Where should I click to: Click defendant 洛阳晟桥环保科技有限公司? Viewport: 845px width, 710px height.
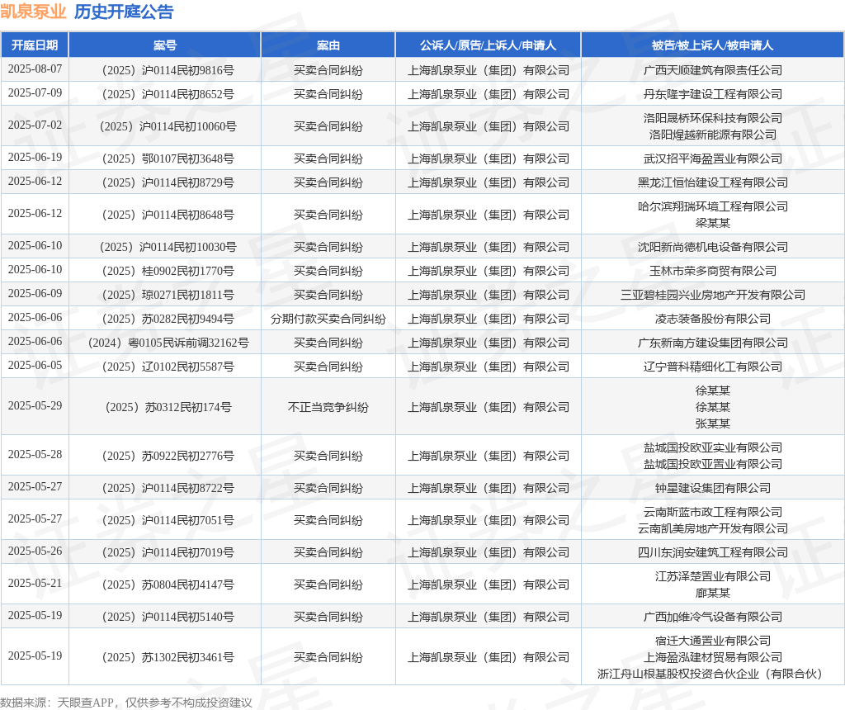pos(712,118)
